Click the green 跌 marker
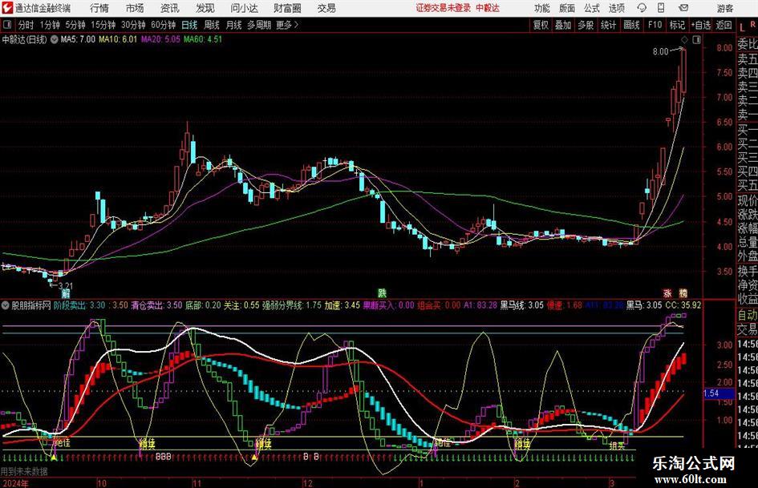Screen dimensions: 758x488 tap(382, 292)
